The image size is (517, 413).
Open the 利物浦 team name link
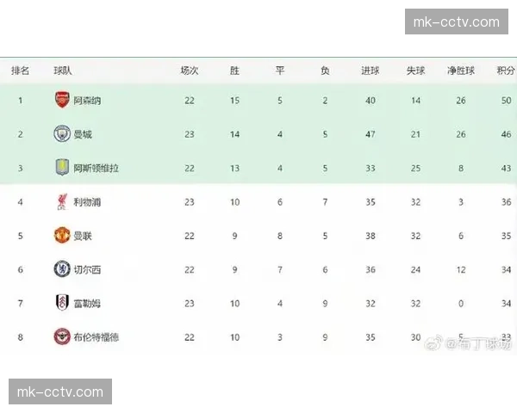tap(87, 202)
